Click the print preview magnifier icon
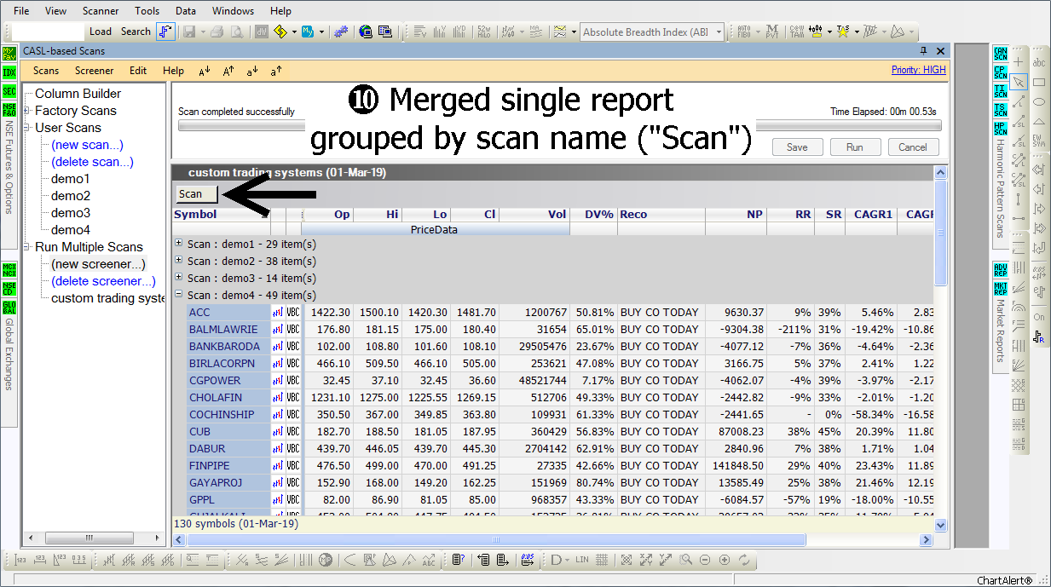Image resolution: width=1051 pixels, height=587 pixels. (x=236, y=32)
